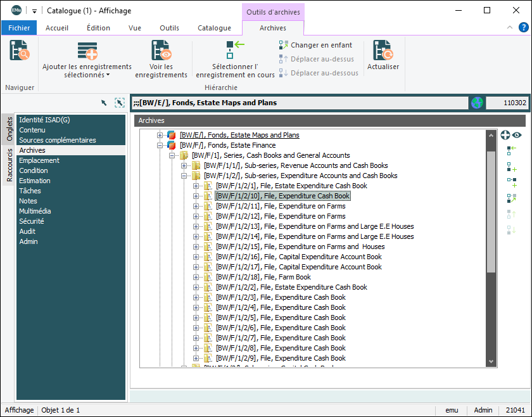532x417 pixels.
Task: Click the globe icon beside record number
Action: click(x=476, y=103)
